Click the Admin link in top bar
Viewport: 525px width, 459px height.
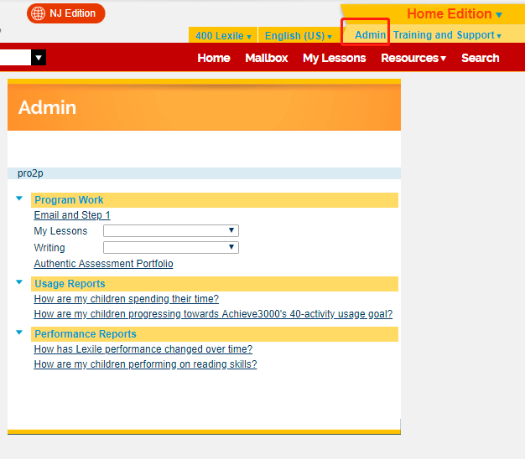point(370,35)
